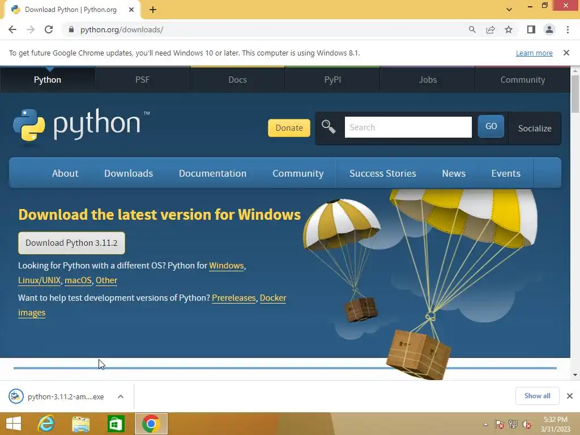Image resolution: width=580 pixels, height=435 pixels.
Task: Close the Download Python tab
Action: [131, 10]
